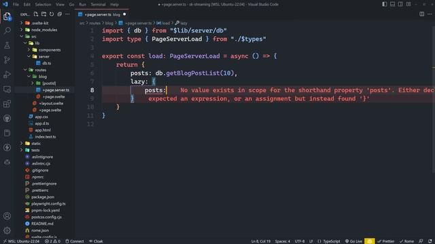The image size is (435, 244).
Task: Open the Run and Debug view
Action: coord(7,75)
